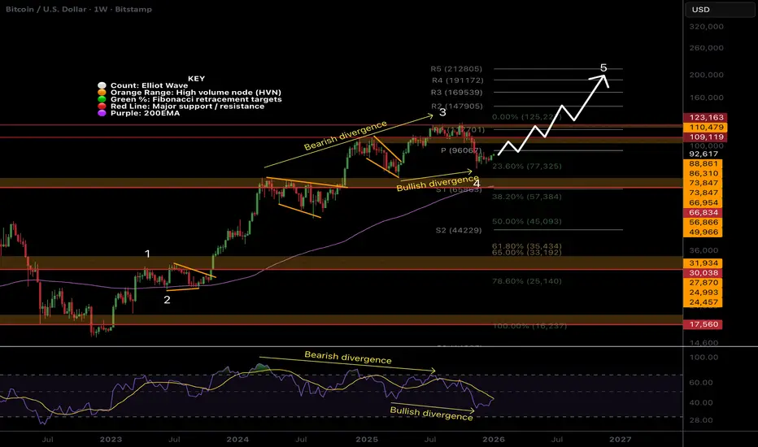Select the 31,934 orange price label
The image size is (758, 447).
pos(703,263)
